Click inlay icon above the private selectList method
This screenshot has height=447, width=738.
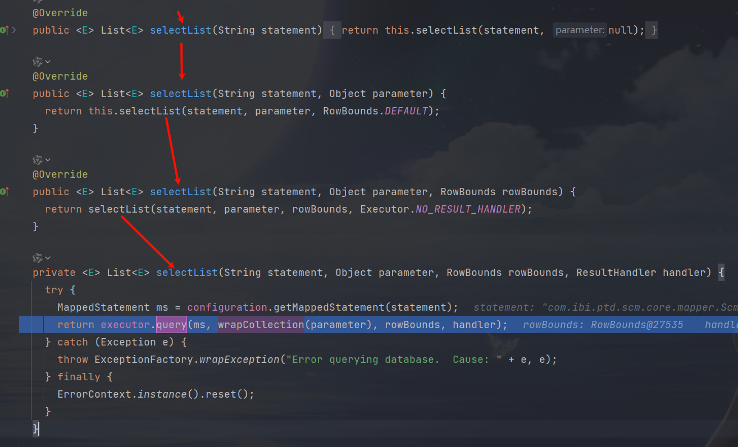(x=38, y=257)
